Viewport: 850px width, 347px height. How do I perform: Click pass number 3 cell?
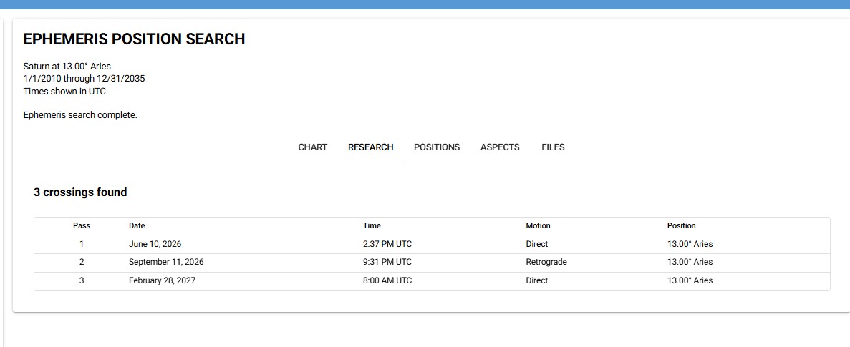tap(82, 280)
